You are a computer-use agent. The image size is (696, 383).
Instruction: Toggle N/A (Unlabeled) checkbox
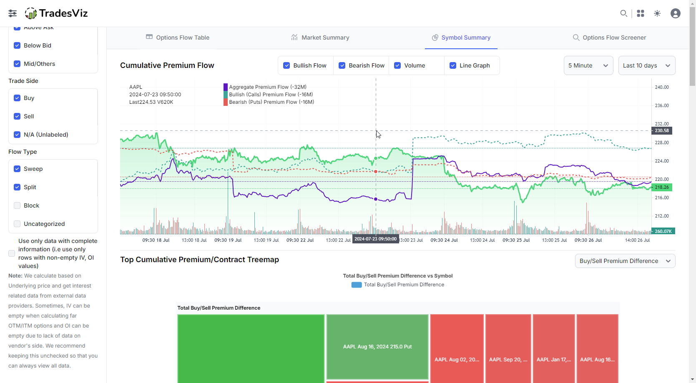pos(17,135)
